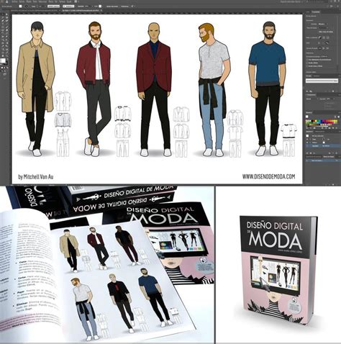This screenshot has width=341, height=344.
Task: Open the Artboard dropdown in the Properties panel
Action: tap(323, 28)
